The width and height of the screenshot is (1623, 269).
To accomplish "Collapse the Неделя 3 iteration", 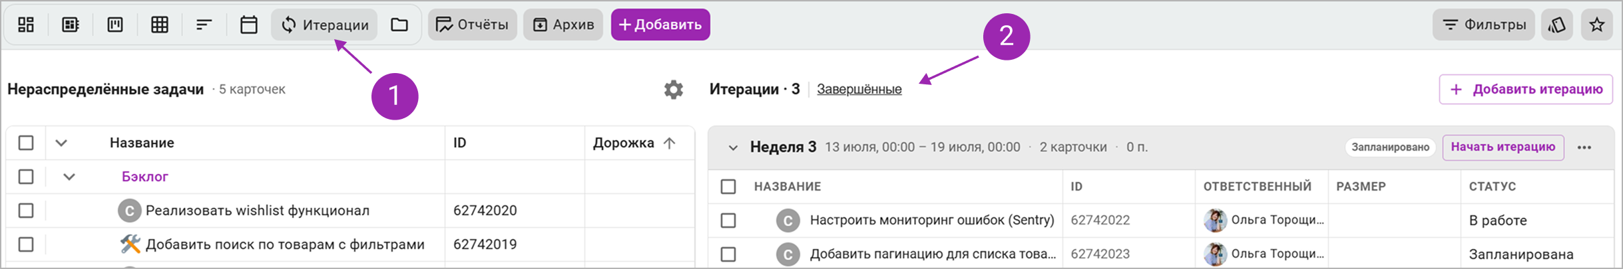I will click(x=732, y=147).
